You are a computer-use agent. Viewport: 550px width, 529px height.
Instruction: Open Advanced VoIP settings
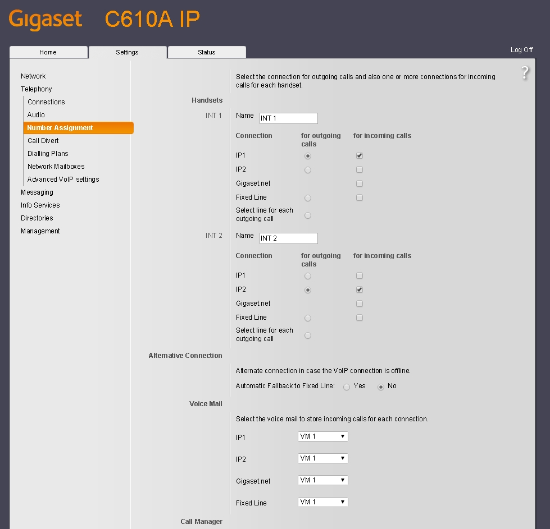[63, 180]
